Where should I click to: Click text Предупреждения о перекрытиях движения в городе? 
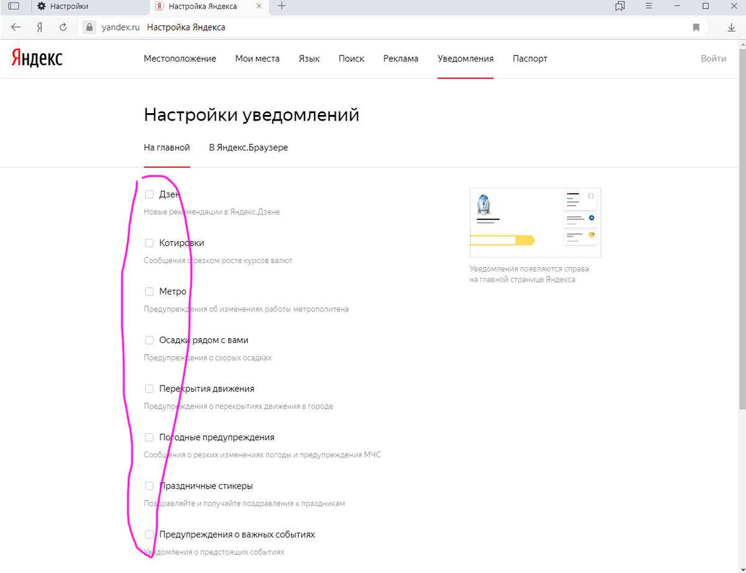(x=239, y=406)
